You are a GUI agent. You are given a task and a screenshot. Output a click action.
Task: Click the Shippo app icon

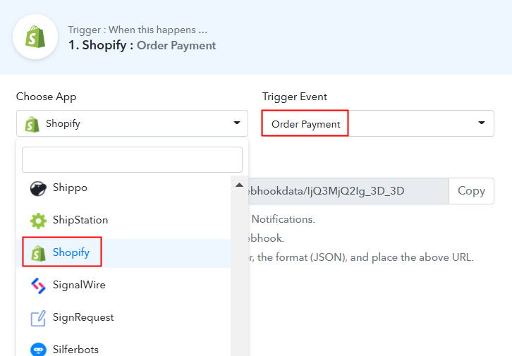point(38,189)
